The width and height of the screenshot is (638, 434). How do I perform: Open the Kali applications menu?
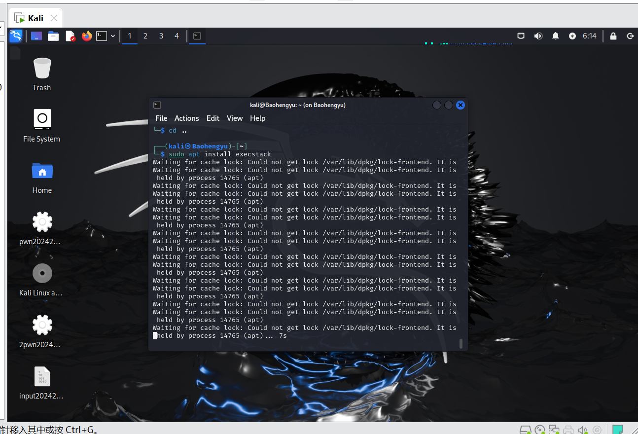(16, 36)
